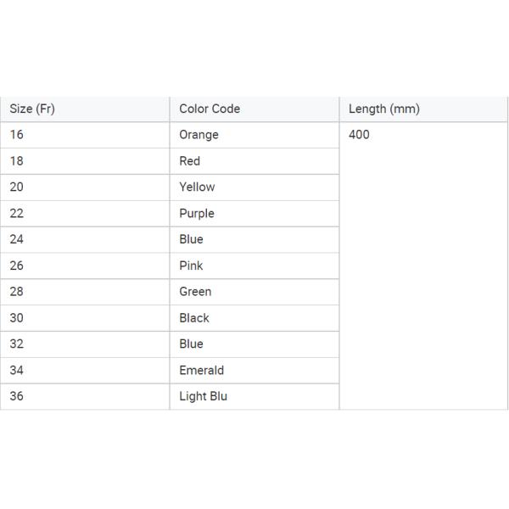Select the Light Blu color code cell
The image size is (509, 509).
204,396
